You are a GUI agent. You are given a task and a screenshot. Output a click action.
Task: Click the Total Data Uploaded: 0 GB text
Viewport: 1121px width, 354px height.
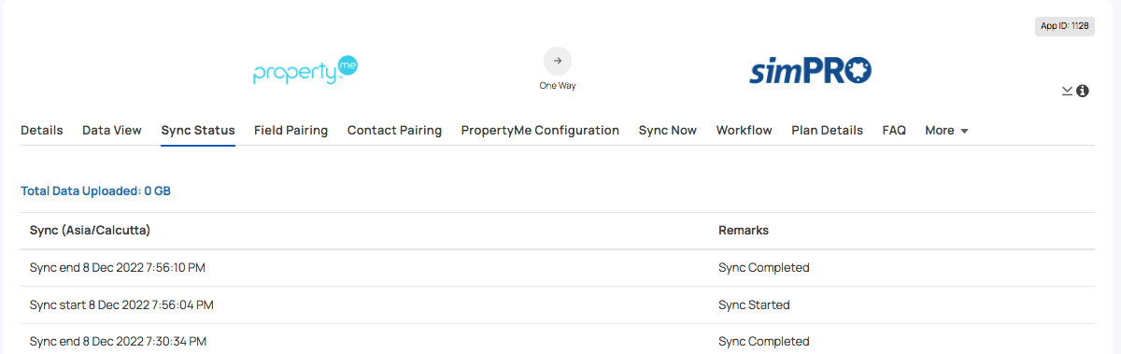coord(96,191)
